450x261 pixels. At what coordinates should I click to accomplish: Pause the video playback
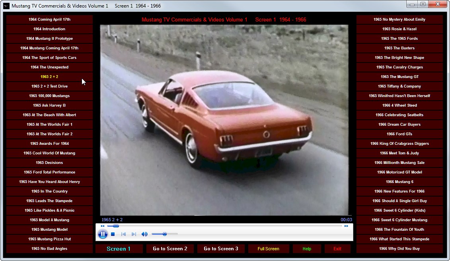coord(103,234)
